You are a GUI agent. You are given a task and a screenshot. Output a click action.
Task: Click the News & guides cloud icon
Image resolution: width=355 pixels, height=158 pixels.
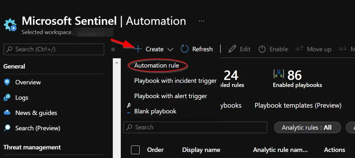pos(7,113)
